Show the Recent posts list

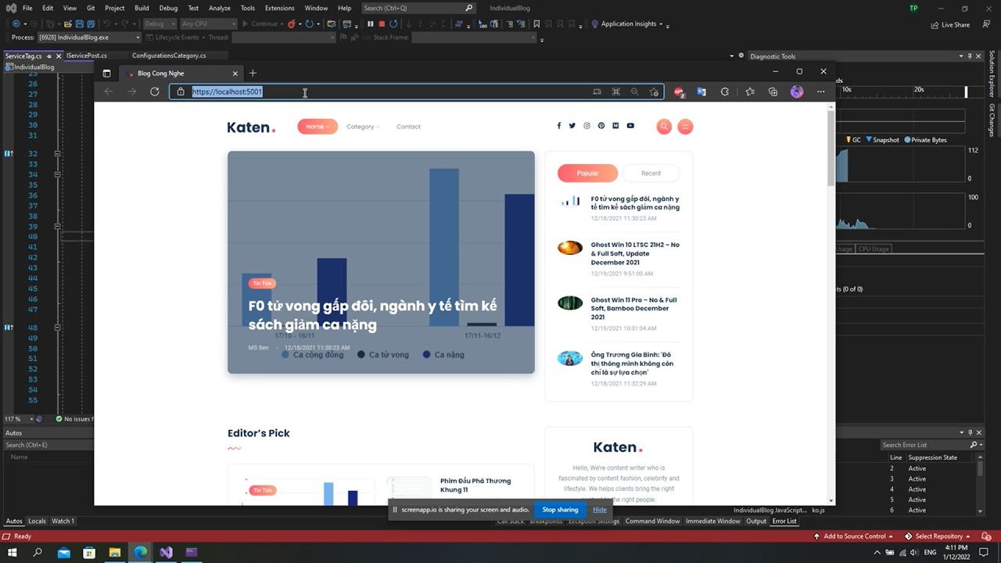click(651, 174)
